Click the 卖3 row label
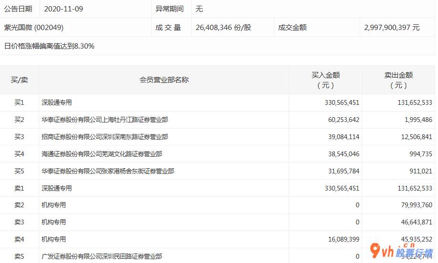 [x=19, y=223]
